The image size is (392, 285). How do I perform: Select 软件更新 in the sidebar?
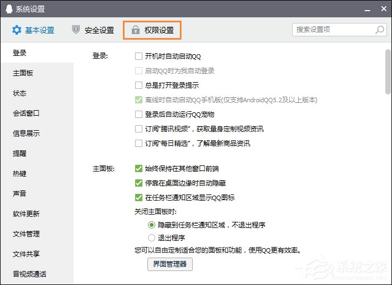coord(37,213)
